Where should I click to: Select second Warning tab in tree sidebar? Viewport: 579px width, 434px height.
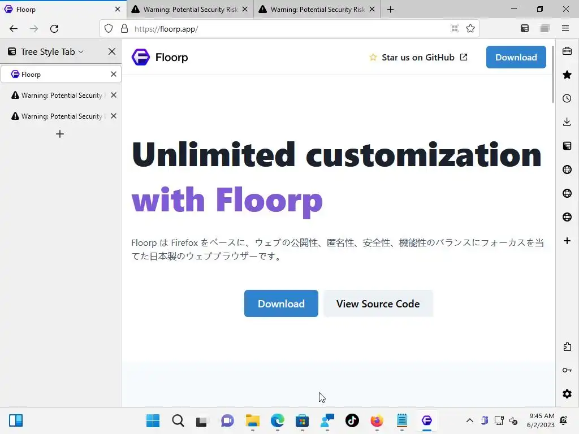(61, 116)
